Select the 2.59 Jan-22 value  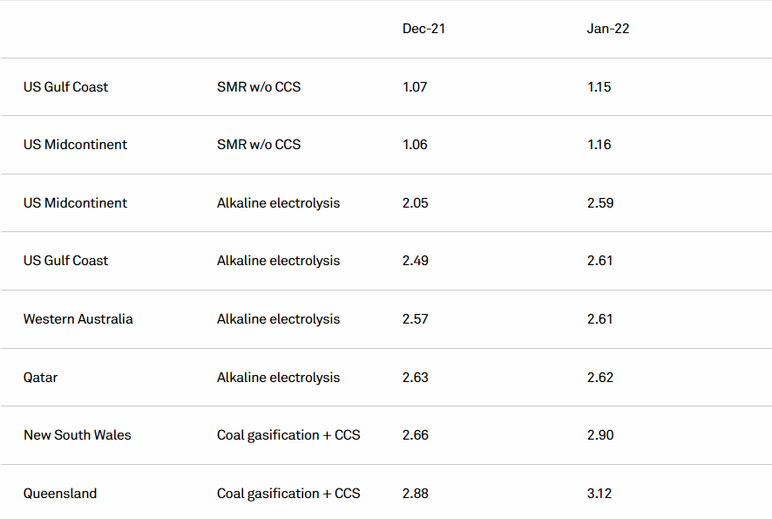600,203
